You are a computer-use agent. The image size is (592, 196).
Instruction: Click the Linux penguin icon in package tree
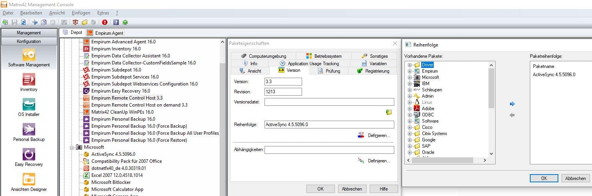417,102
